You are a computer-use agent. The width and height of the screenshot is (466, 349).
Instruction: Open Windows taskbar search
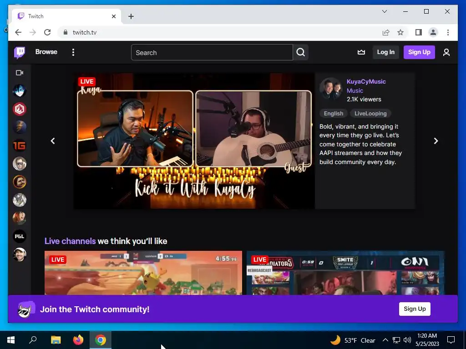(33, 340)
